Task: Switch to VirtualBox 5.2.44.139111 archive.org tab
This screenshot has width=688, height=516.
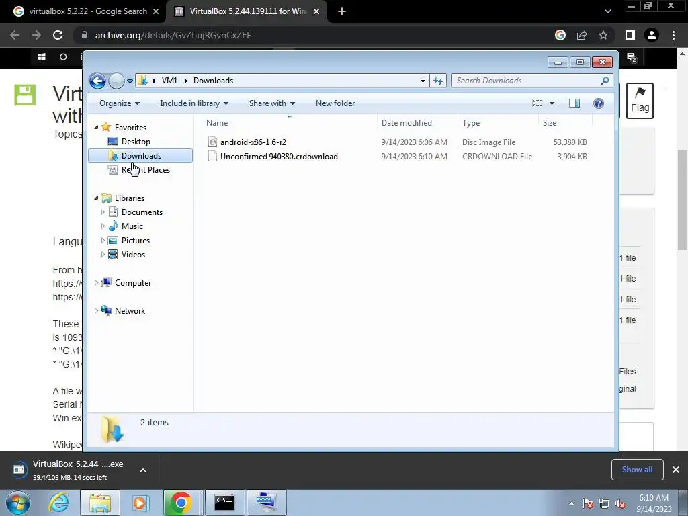Action: point(247,11)
